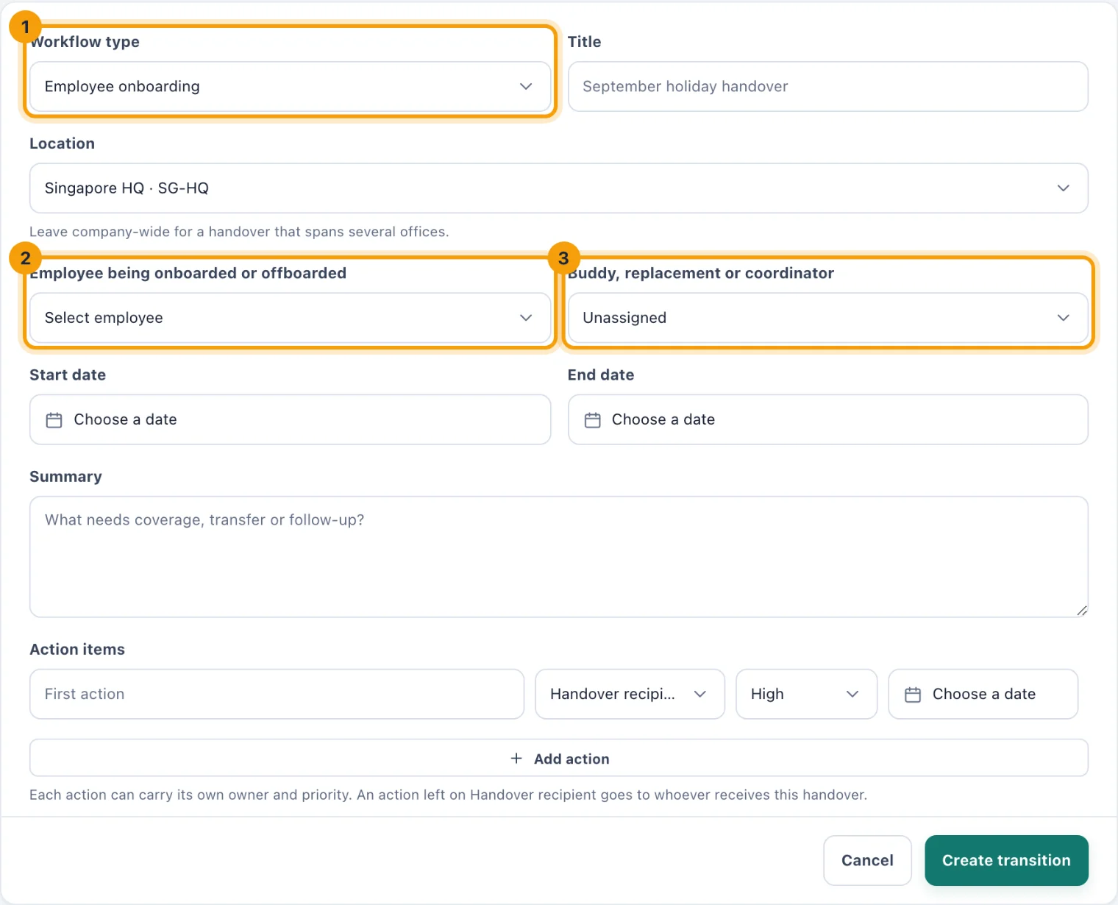Viewport: 1118px width, 905px height.
Task: Click the chevron in the Unassigned field
Action: pos(1064,318)
